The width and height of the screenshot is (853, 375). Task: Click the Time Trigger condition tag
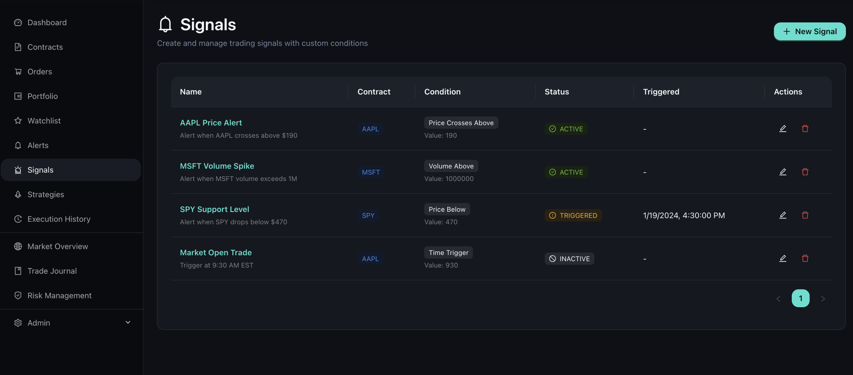click(x=448, y=252)
